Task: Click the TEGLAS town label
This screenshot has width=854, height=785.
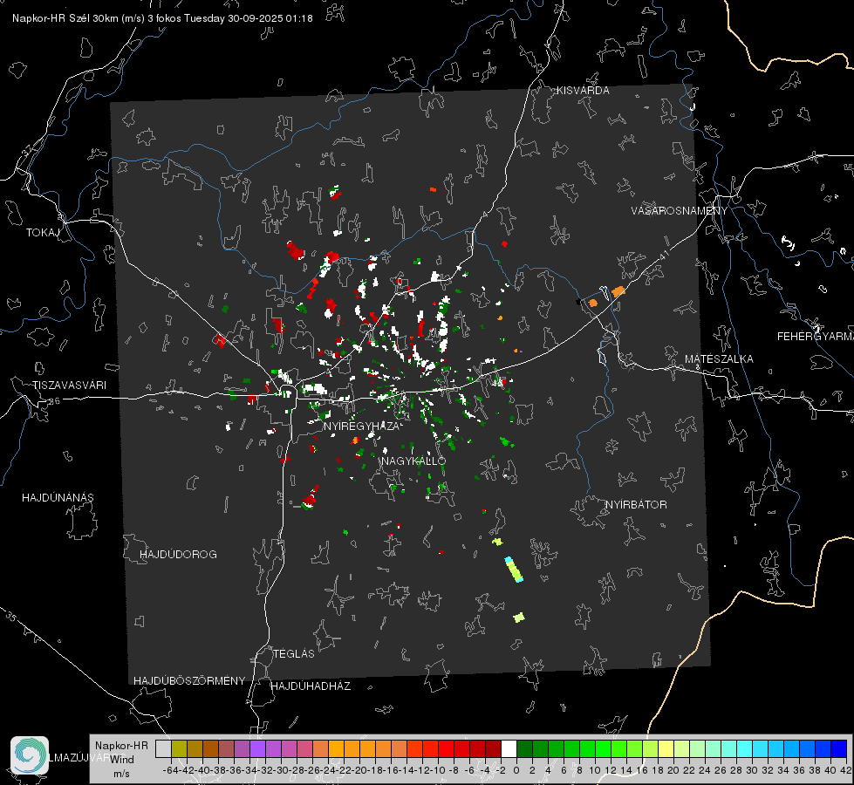Action: (x=293, y=653)
